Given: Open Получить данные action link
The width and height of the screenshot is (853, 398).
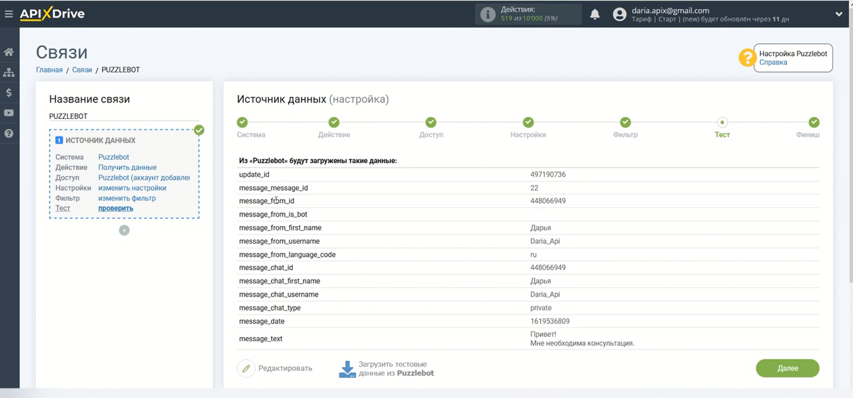Looking at the screenshot, I should coord(127,168).
